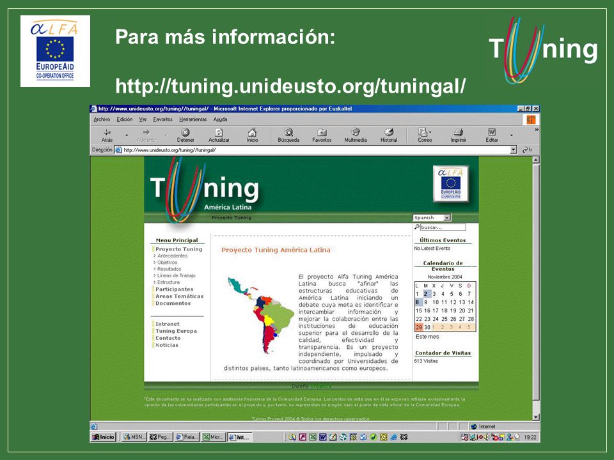Open the Spanish language dropdown
The image size is (614, 460).
coord(432,217)
